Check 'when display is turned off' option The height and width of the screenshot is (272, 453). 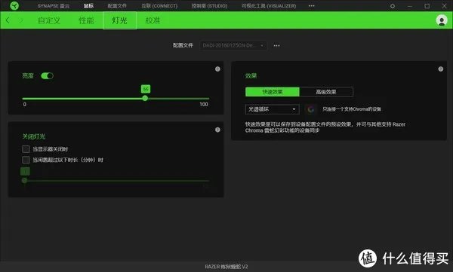(26, 149)
